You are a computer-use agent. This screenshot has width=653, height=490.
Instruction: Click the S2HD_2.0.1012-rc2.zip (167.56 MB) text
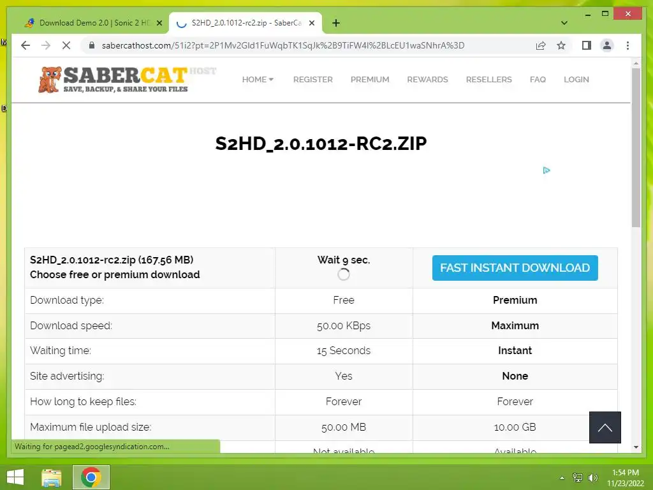(x=112, y=260)
